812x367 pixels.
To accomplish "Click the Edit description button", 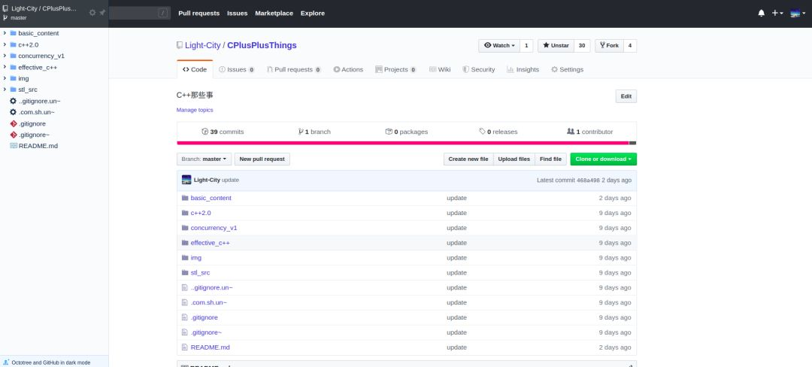I will pyautogui.click(x=626, y=96).
